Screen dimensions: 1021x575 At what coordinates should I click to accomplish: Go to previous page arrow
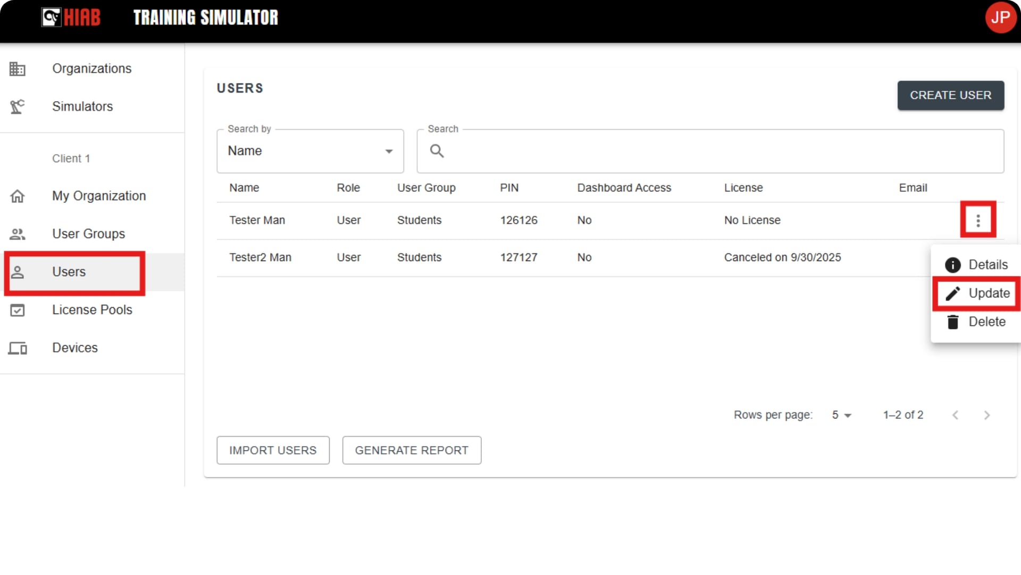[955, 415]
